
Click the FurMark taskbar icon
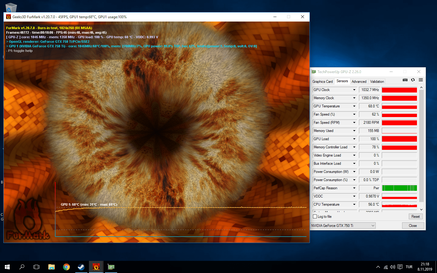(96, 267)
